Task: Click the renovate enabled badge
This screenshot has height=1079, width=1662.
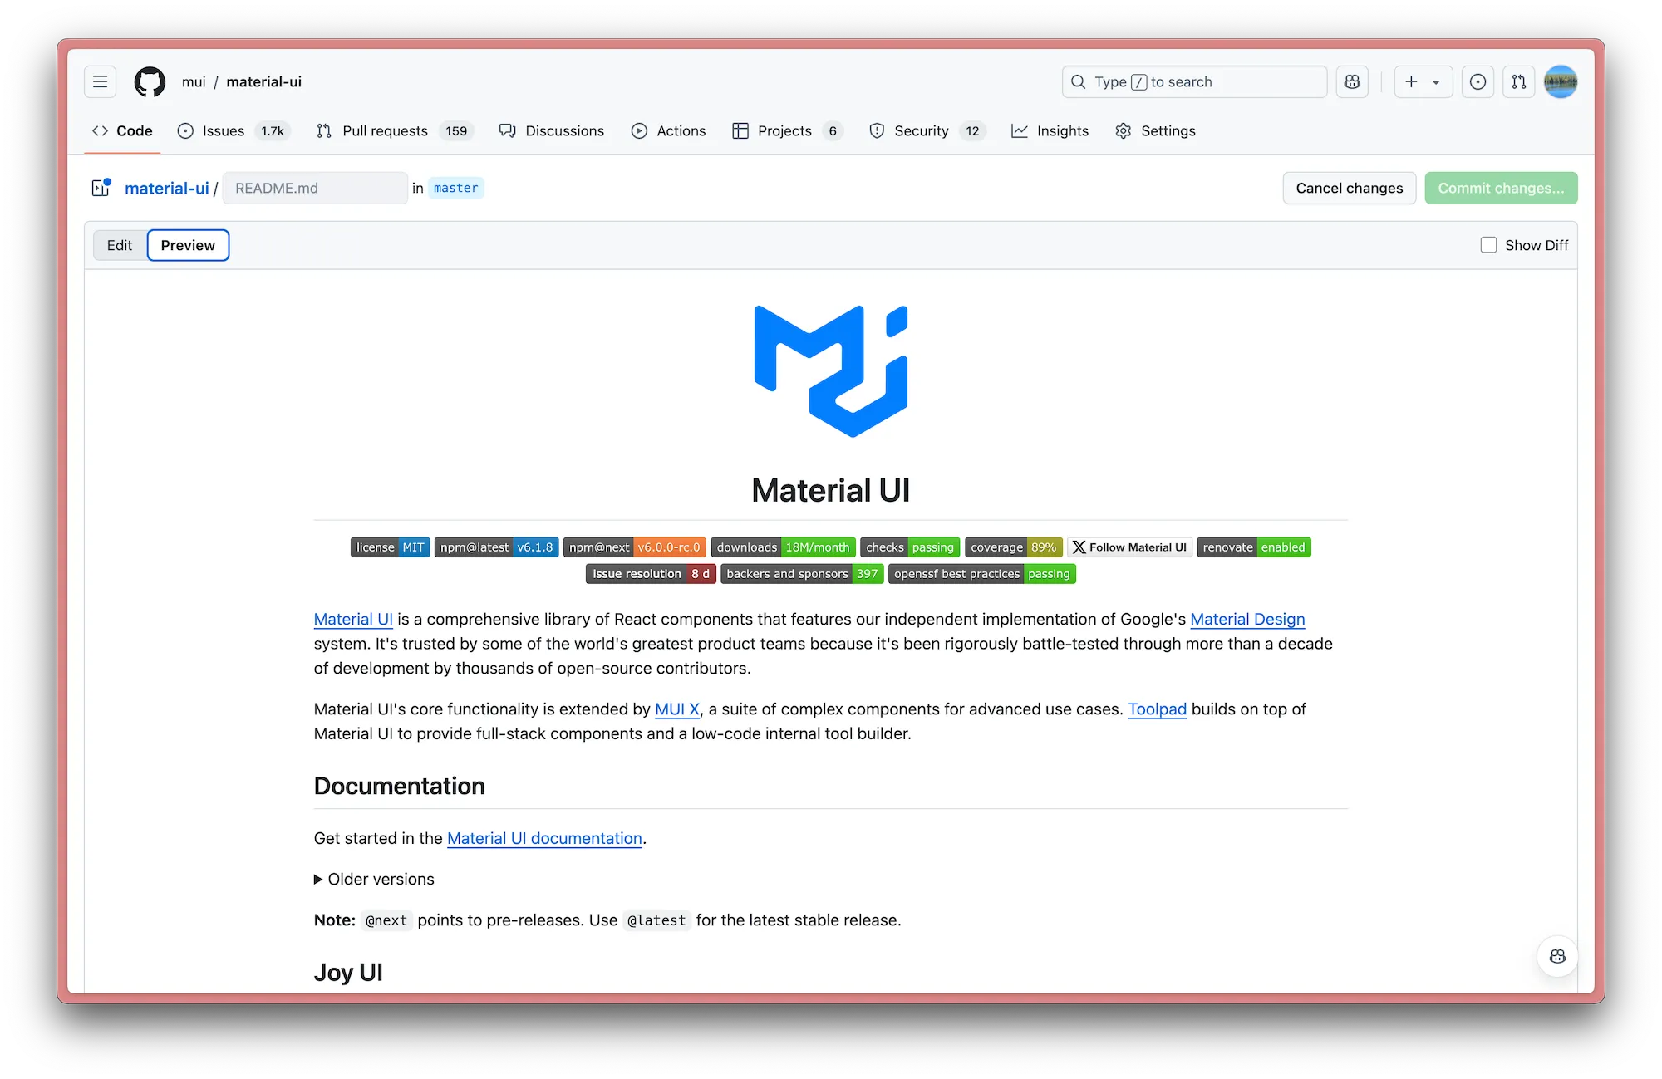Action: point(1253,547)
